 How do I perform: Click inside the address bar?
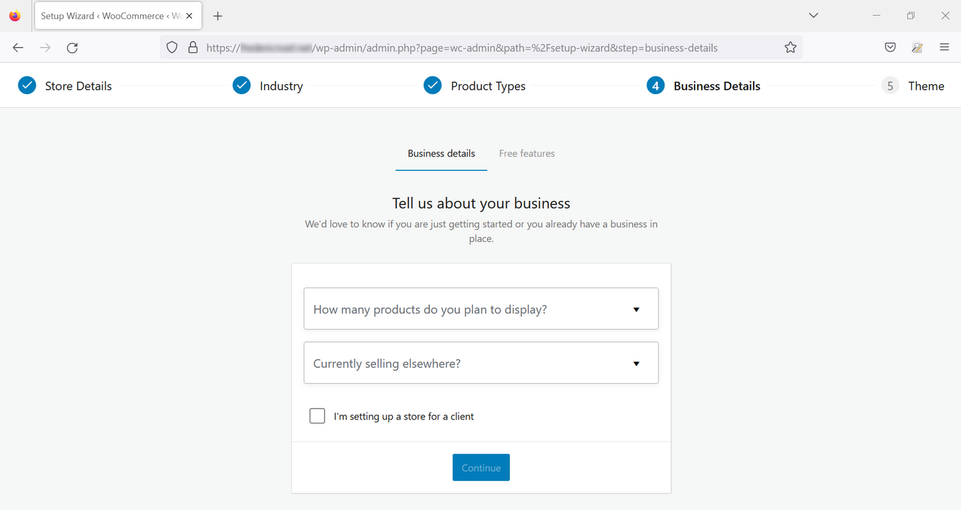pyautogui.click(x=480, y=47)
